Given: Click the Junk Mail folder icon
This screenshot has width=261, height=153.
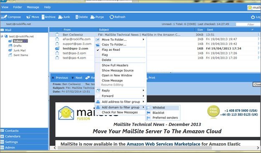Looking at the screenshot, I should 10,50.
